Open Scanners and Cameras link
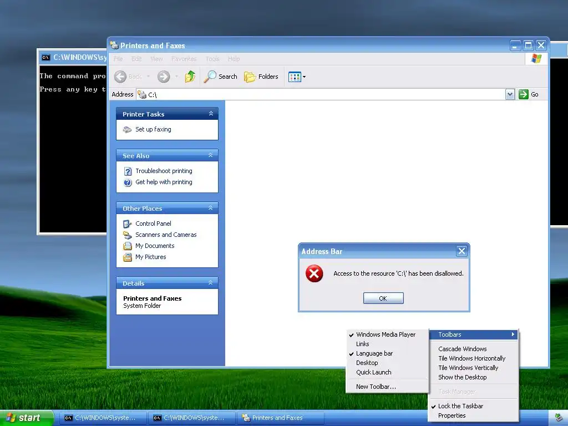 point(166,235)
